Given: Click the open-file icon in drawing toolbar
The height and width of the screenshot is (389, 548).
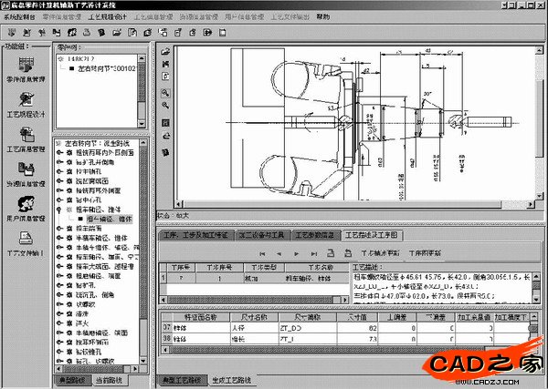Looking at the screenshot, I should (165, 51).
